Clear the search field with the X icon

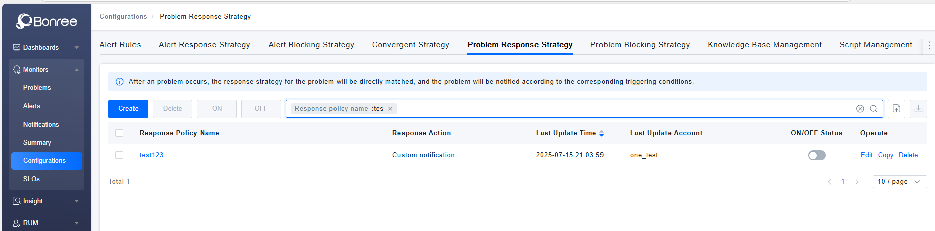(860, 109)
